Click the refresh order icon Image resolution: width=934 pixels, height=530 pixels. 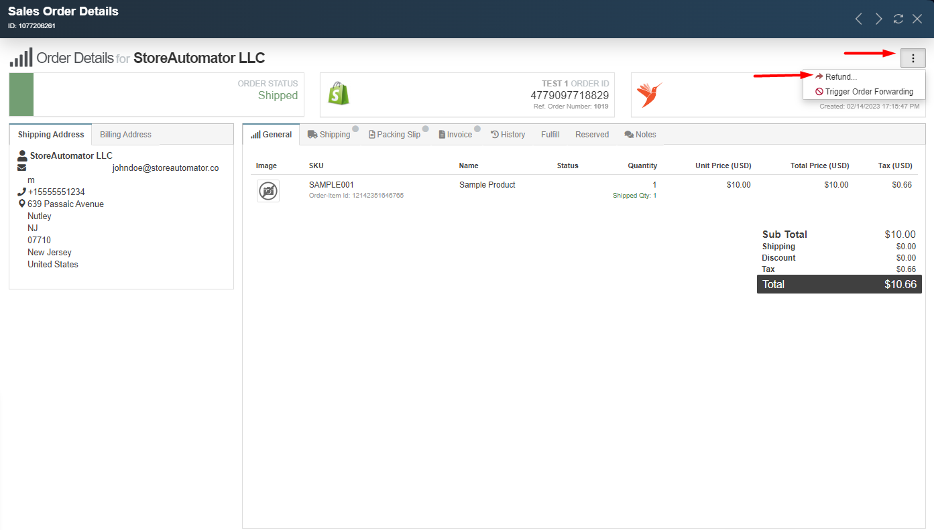point(898,19)
